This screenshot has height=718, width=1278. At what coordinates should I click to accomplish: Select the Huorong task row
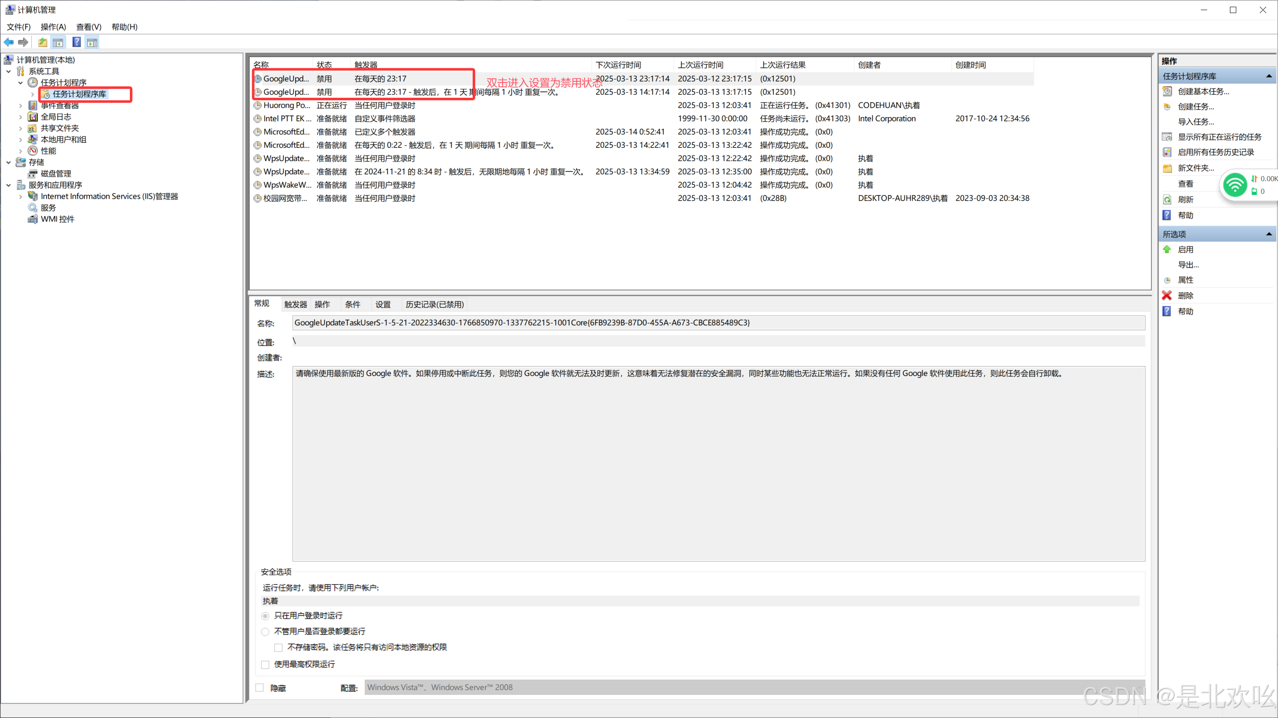pyautogui.click(x=286, y=105)
